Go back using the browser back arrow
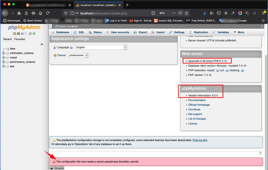This screenshot has height=170, width=268. 5,13
